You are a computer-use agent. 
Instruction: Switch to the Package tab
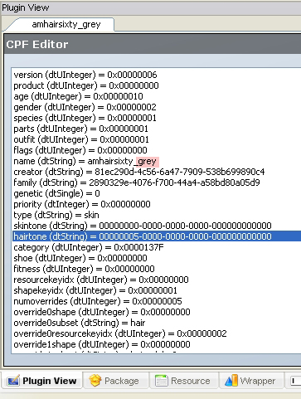coord(116,381)
